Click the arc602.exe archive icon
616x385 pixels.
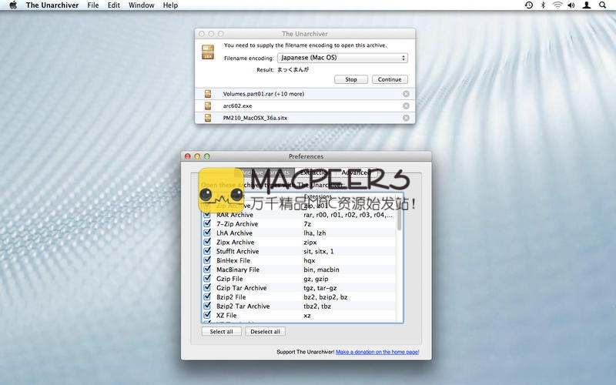(207, 105)
